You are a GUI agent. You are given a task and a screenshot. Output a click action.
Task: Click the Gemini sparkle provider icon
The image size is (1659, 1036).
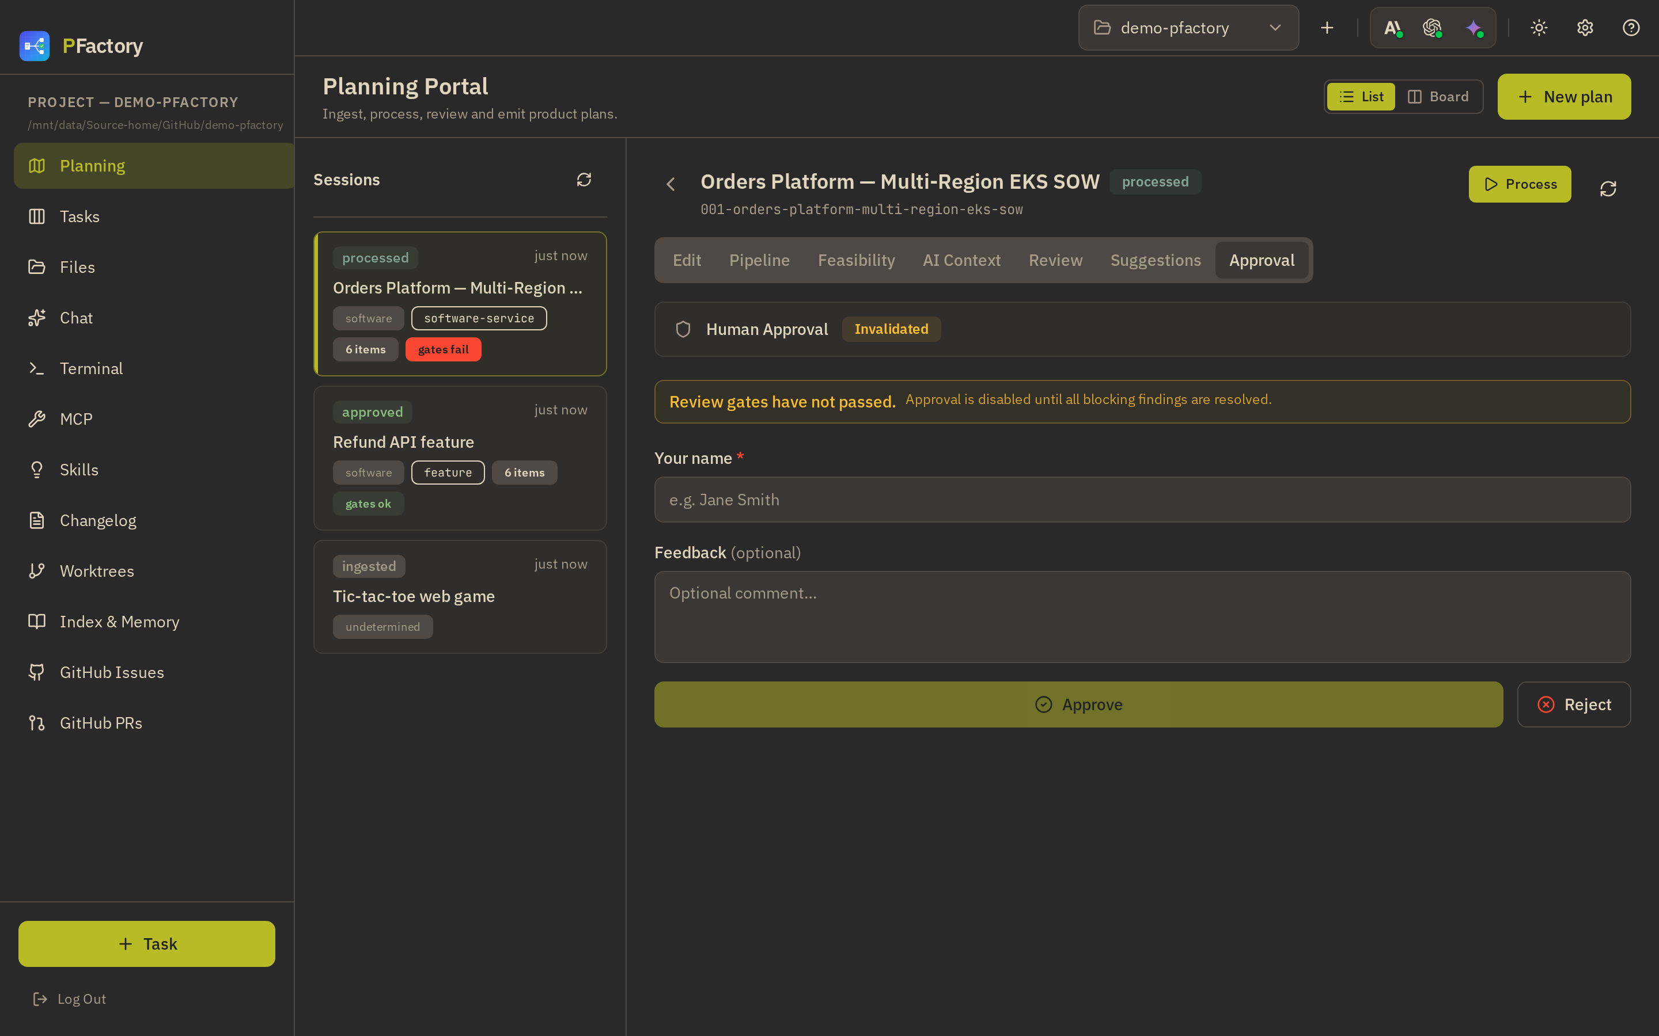click(1474, 28)
